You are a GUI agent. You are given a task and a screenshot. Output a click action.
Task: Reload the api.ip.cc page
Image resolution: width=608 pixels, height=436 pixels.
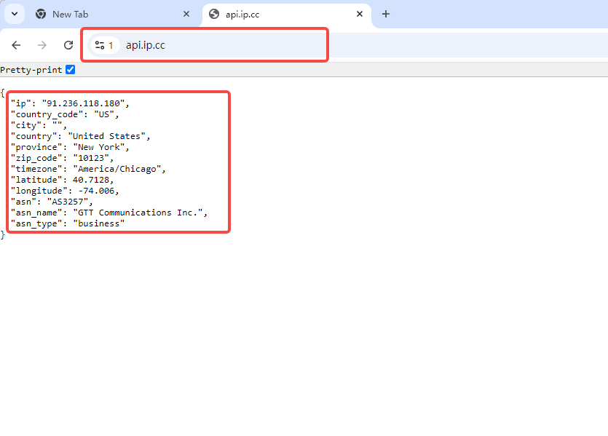pyautogui.click(x=68, y=45)
